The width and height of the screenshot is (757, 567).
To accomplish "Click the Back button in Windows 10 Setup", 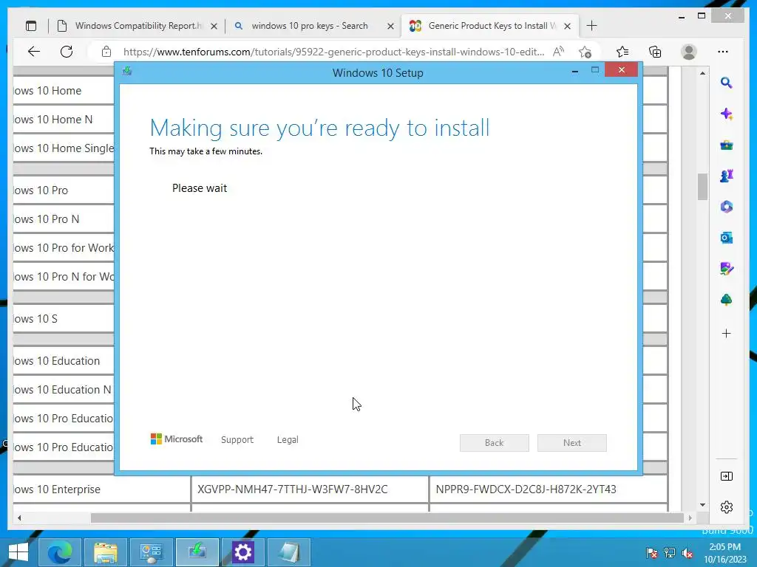I will (495, 443).
